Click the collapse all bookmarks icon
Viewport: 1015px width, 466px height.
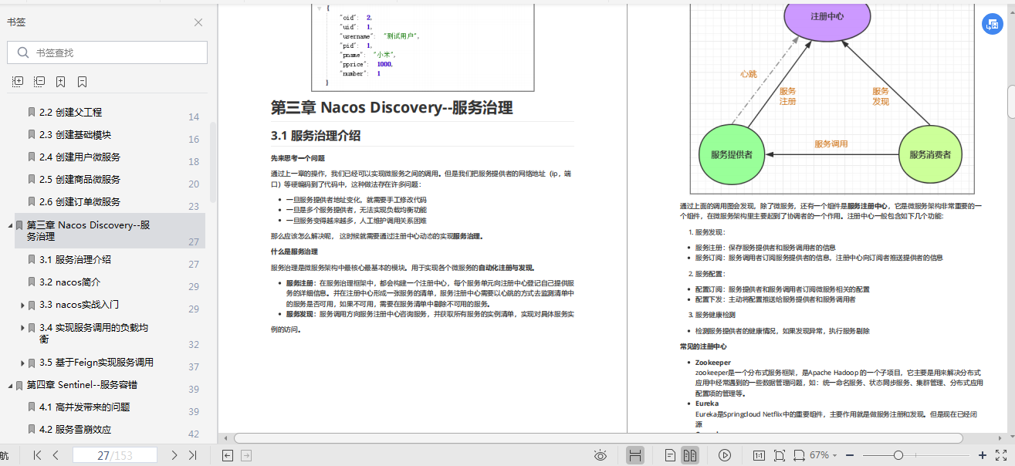point(39,81)
